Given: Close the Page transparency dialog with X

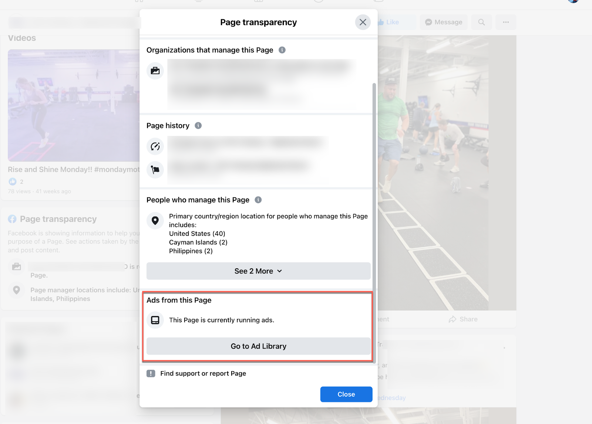Looking at the screenshot, I should [x=363, y=22].
